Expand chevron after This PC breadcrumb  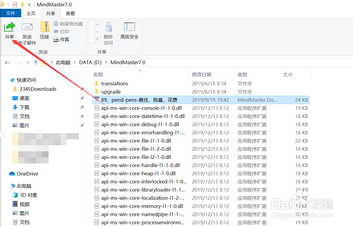[75, 62]
